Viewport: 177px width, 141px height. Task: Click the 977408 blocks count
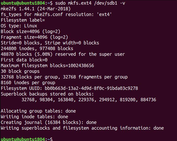pos(56,49)
